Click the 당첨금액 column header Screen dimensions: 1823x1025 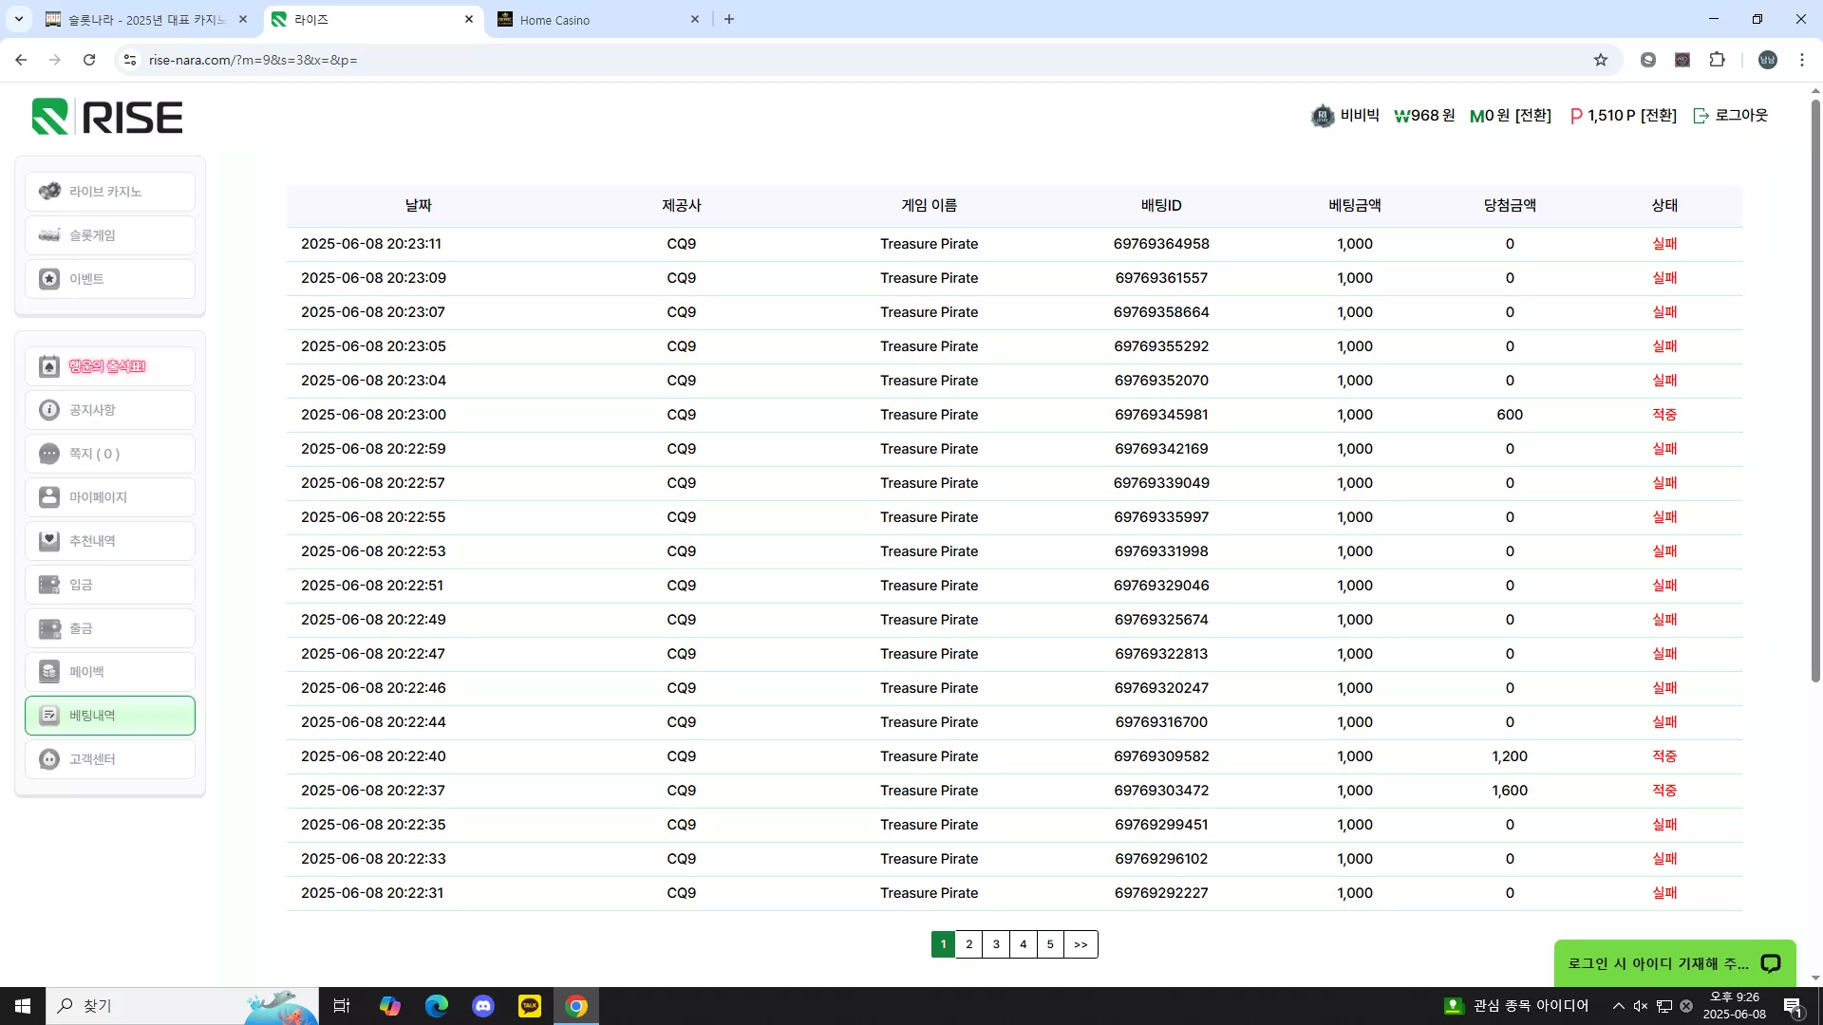pyautogui.click(x=1510, y=205)
